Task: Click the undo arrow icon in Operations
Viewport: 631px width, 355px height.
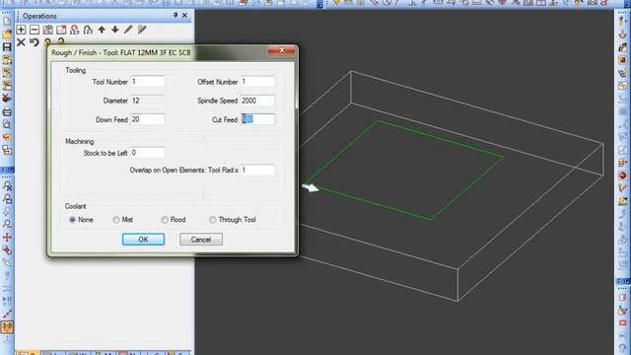Action: click(35, 41)
